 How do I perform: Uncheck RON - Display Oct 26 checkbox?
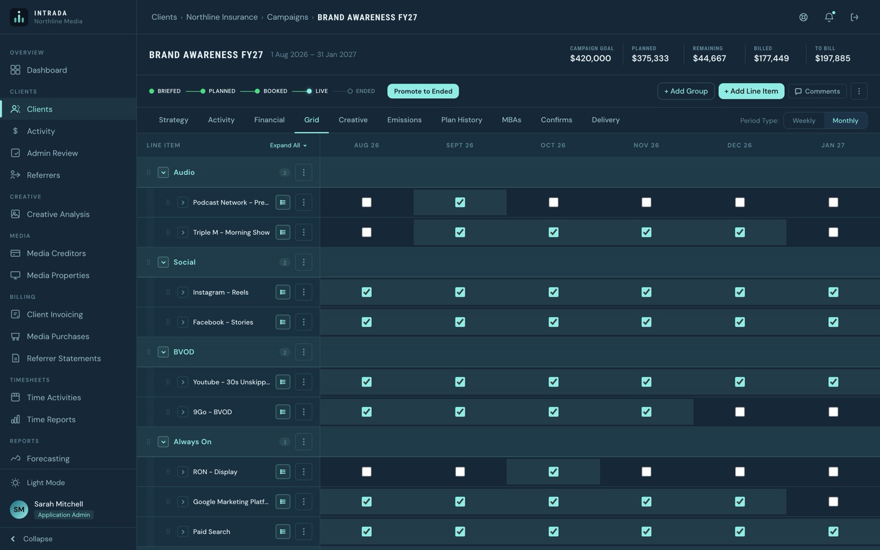point(553,471)
